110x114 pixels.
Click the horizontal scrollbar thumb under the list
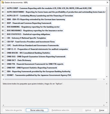[x=51, y=79]
